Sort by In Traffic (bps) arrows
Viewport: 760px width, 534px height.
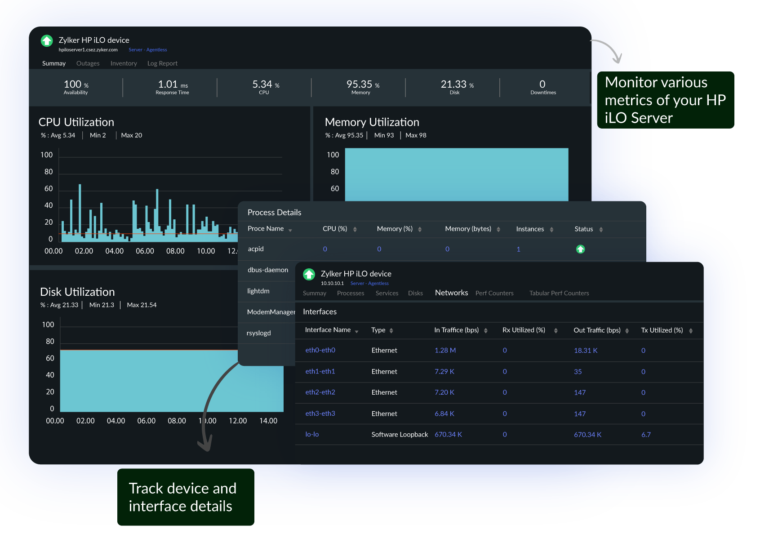point(485,331)
